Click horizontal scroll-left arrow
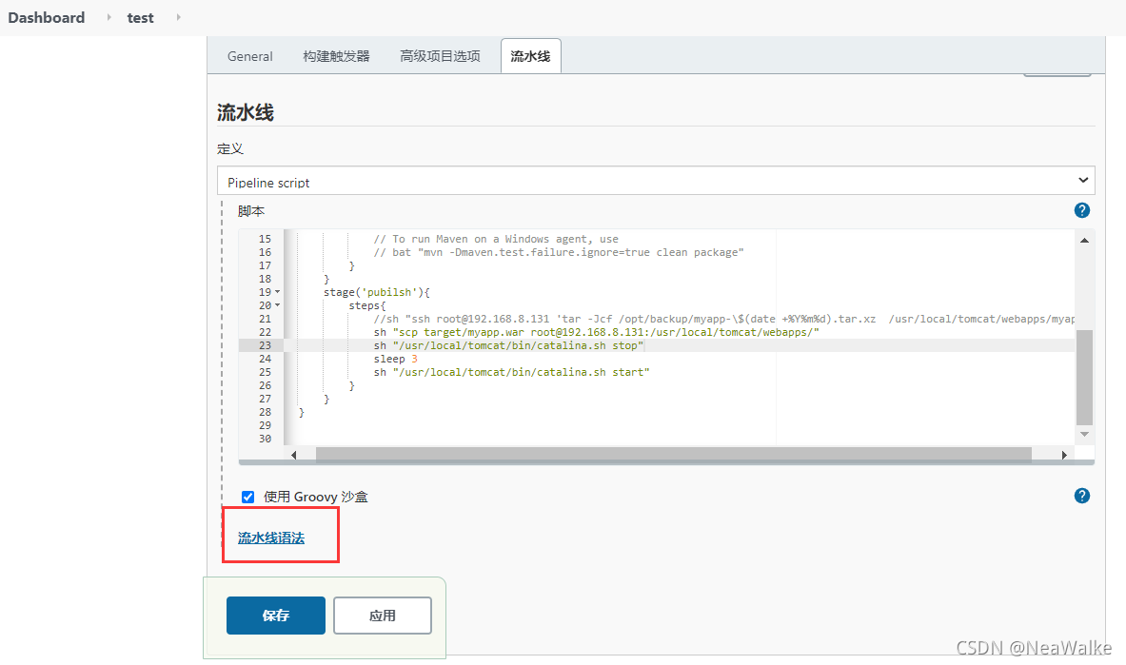The image size is (1126, 665). tap(294, 455)
